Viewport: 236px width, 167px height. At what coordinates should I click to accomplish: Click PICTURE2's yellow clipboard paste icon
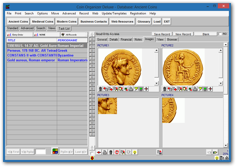tap(185, 89)
